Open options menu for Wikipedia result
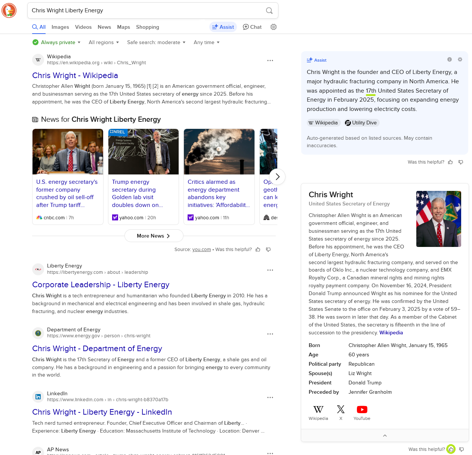The image size is (472, 455). (x=270, y=61)
